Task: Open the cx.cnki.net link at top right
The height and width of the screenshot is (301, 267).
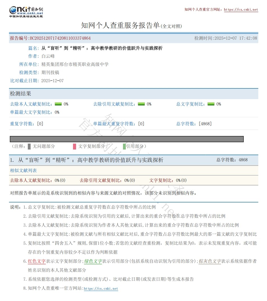Action: pos(241,10)
